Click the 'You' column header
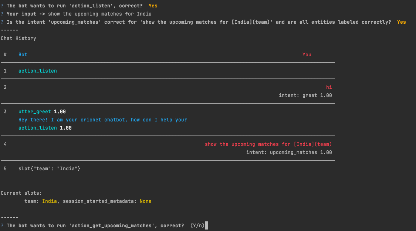Viewport: 416px width, 231px height. [307, 54]
